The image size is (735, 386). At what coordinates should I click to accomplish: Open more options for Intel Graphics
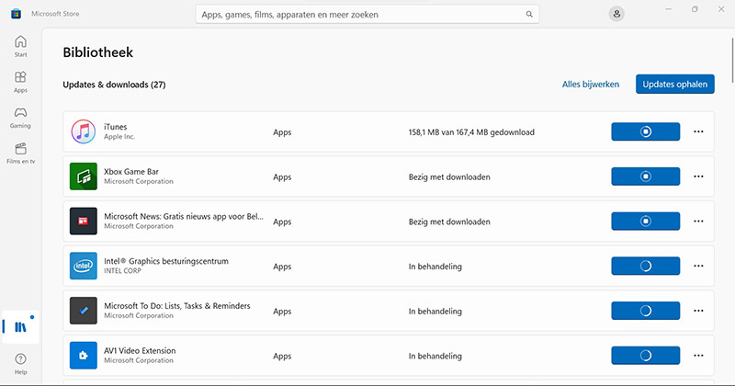698,266
